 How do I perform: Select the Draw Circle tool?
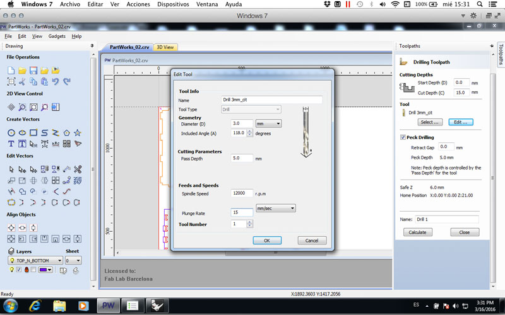tap(11, 132)
